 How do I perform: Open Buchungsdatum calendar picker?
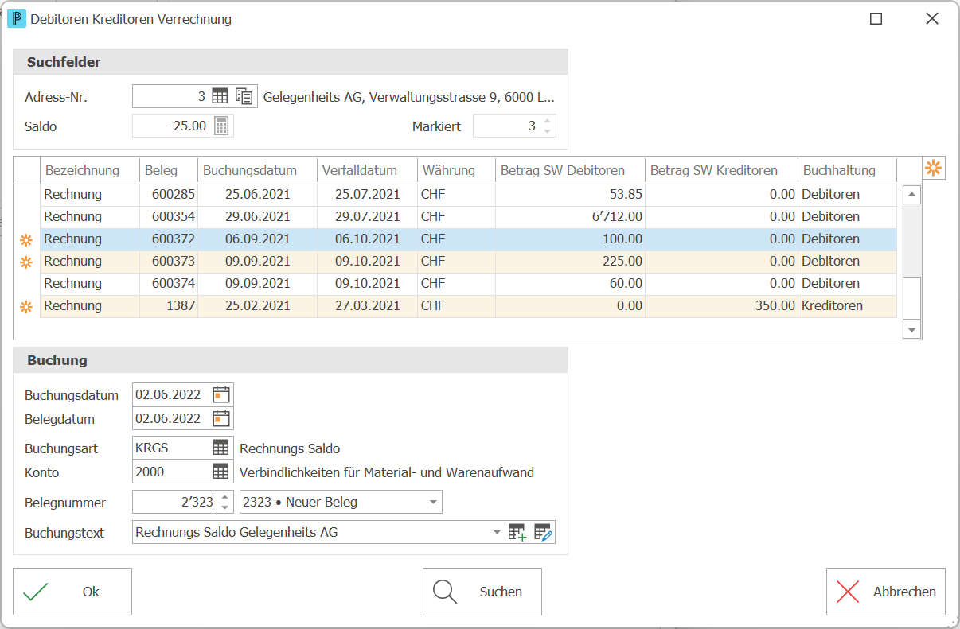(221, 394)
